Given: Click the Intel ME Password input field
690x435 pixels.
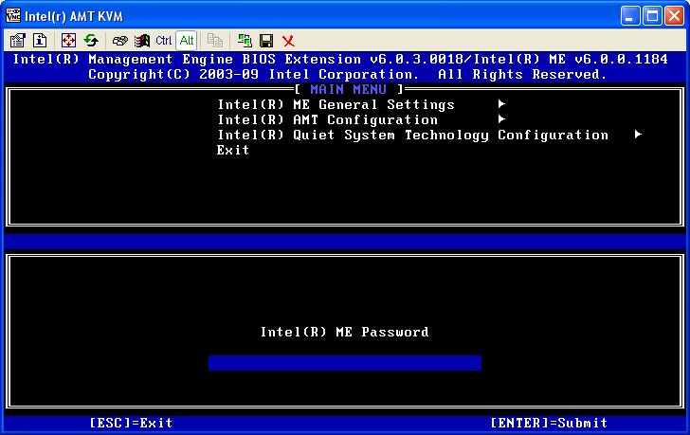Looking at the screenshot, I should (x=344, y=363).
